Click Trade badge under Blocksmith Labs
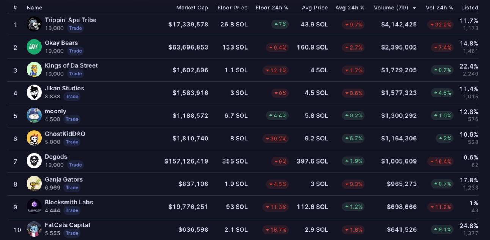Viewport: 490px width, 240px height. pos(72,210)
